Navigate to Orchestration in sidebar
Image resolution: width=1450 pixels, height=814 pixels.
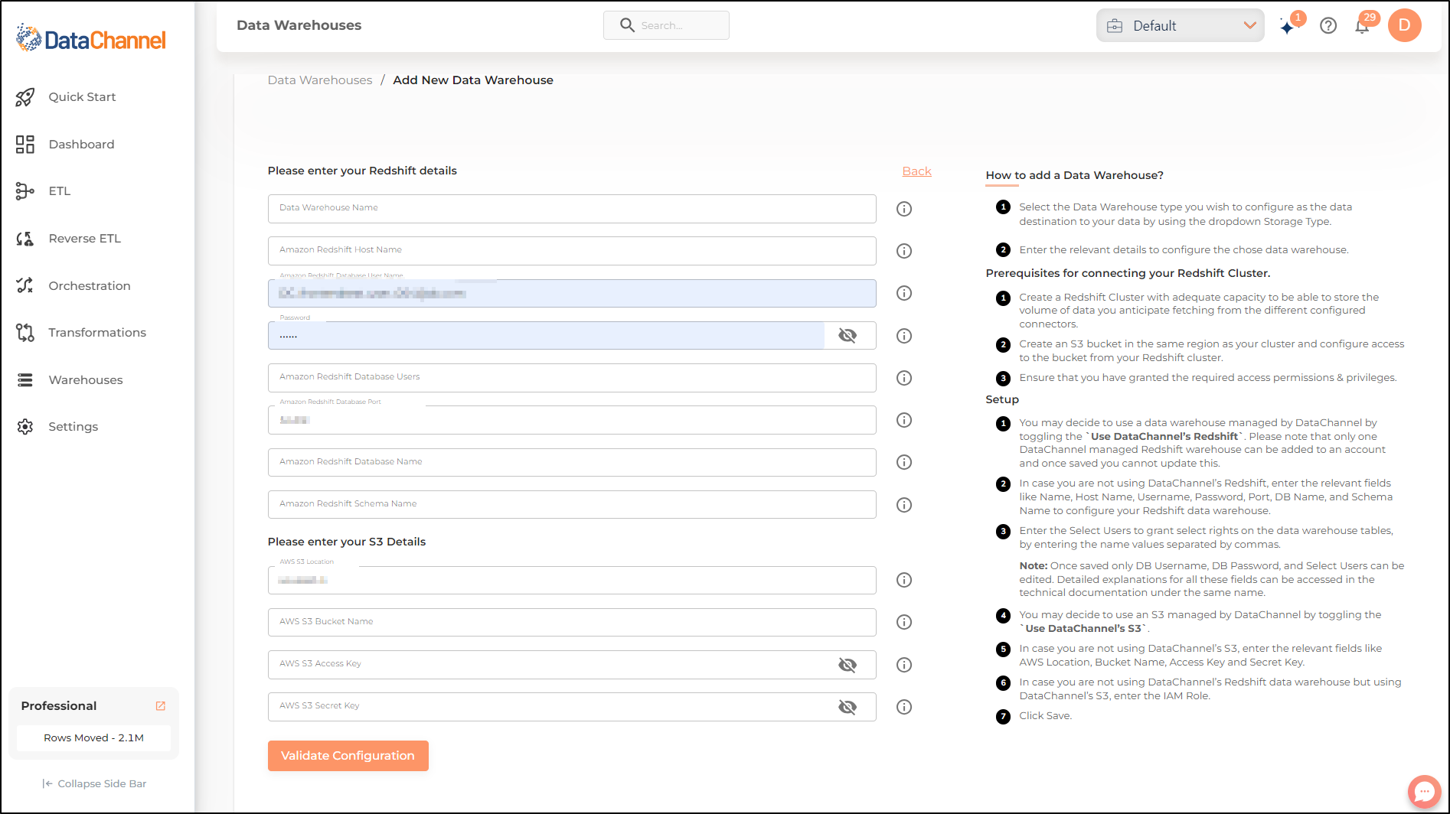point(90,285)
